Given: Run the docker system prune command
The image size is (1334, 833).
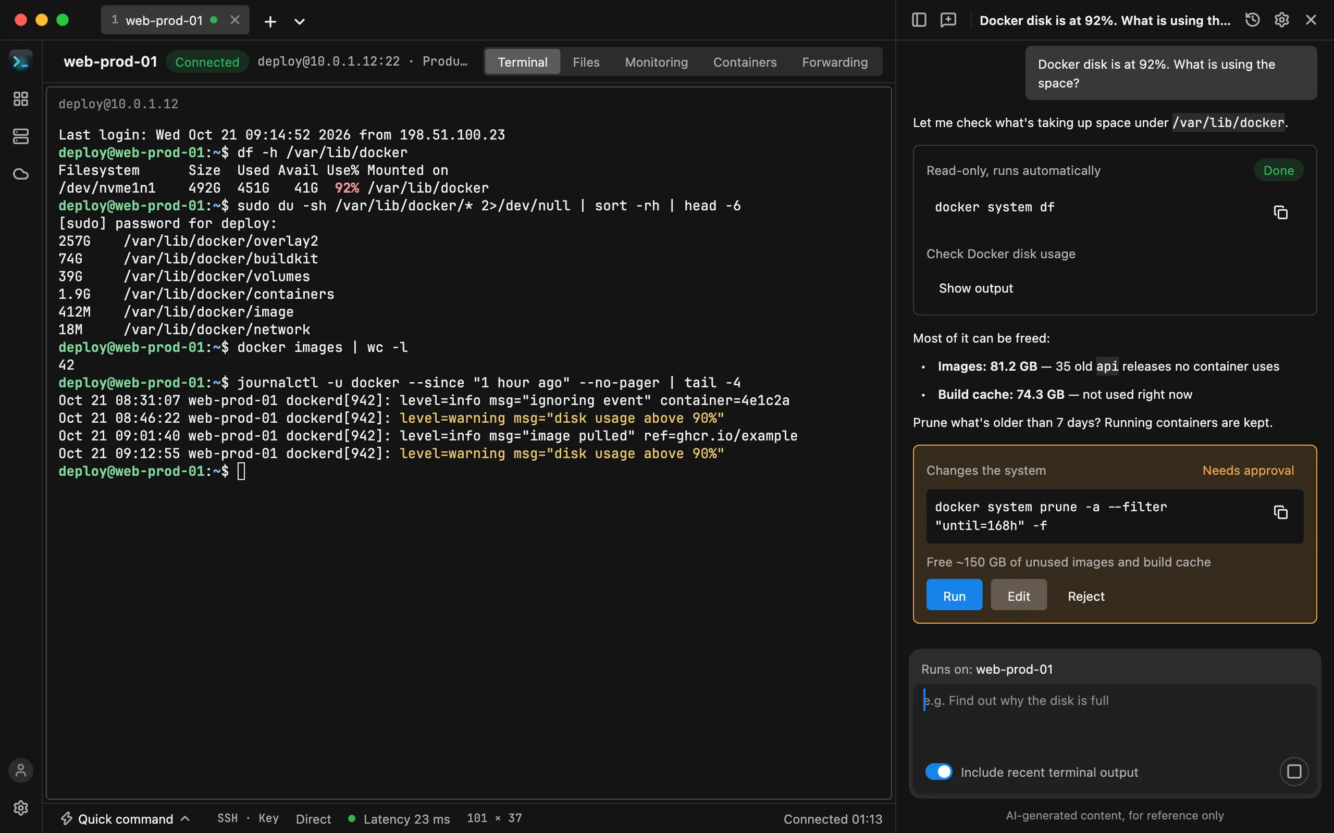Looking at the screenshot, I should (x=954, y=596).
